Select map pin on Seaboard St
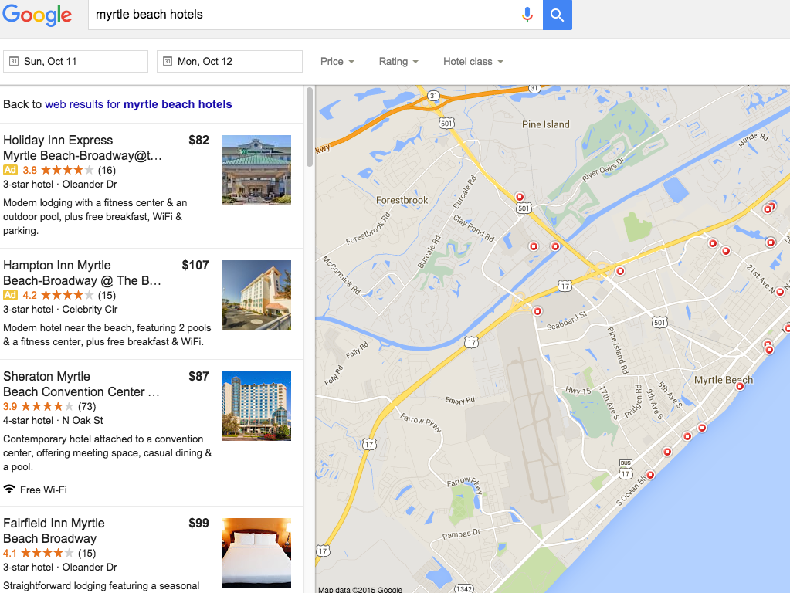 coord(537,311)
